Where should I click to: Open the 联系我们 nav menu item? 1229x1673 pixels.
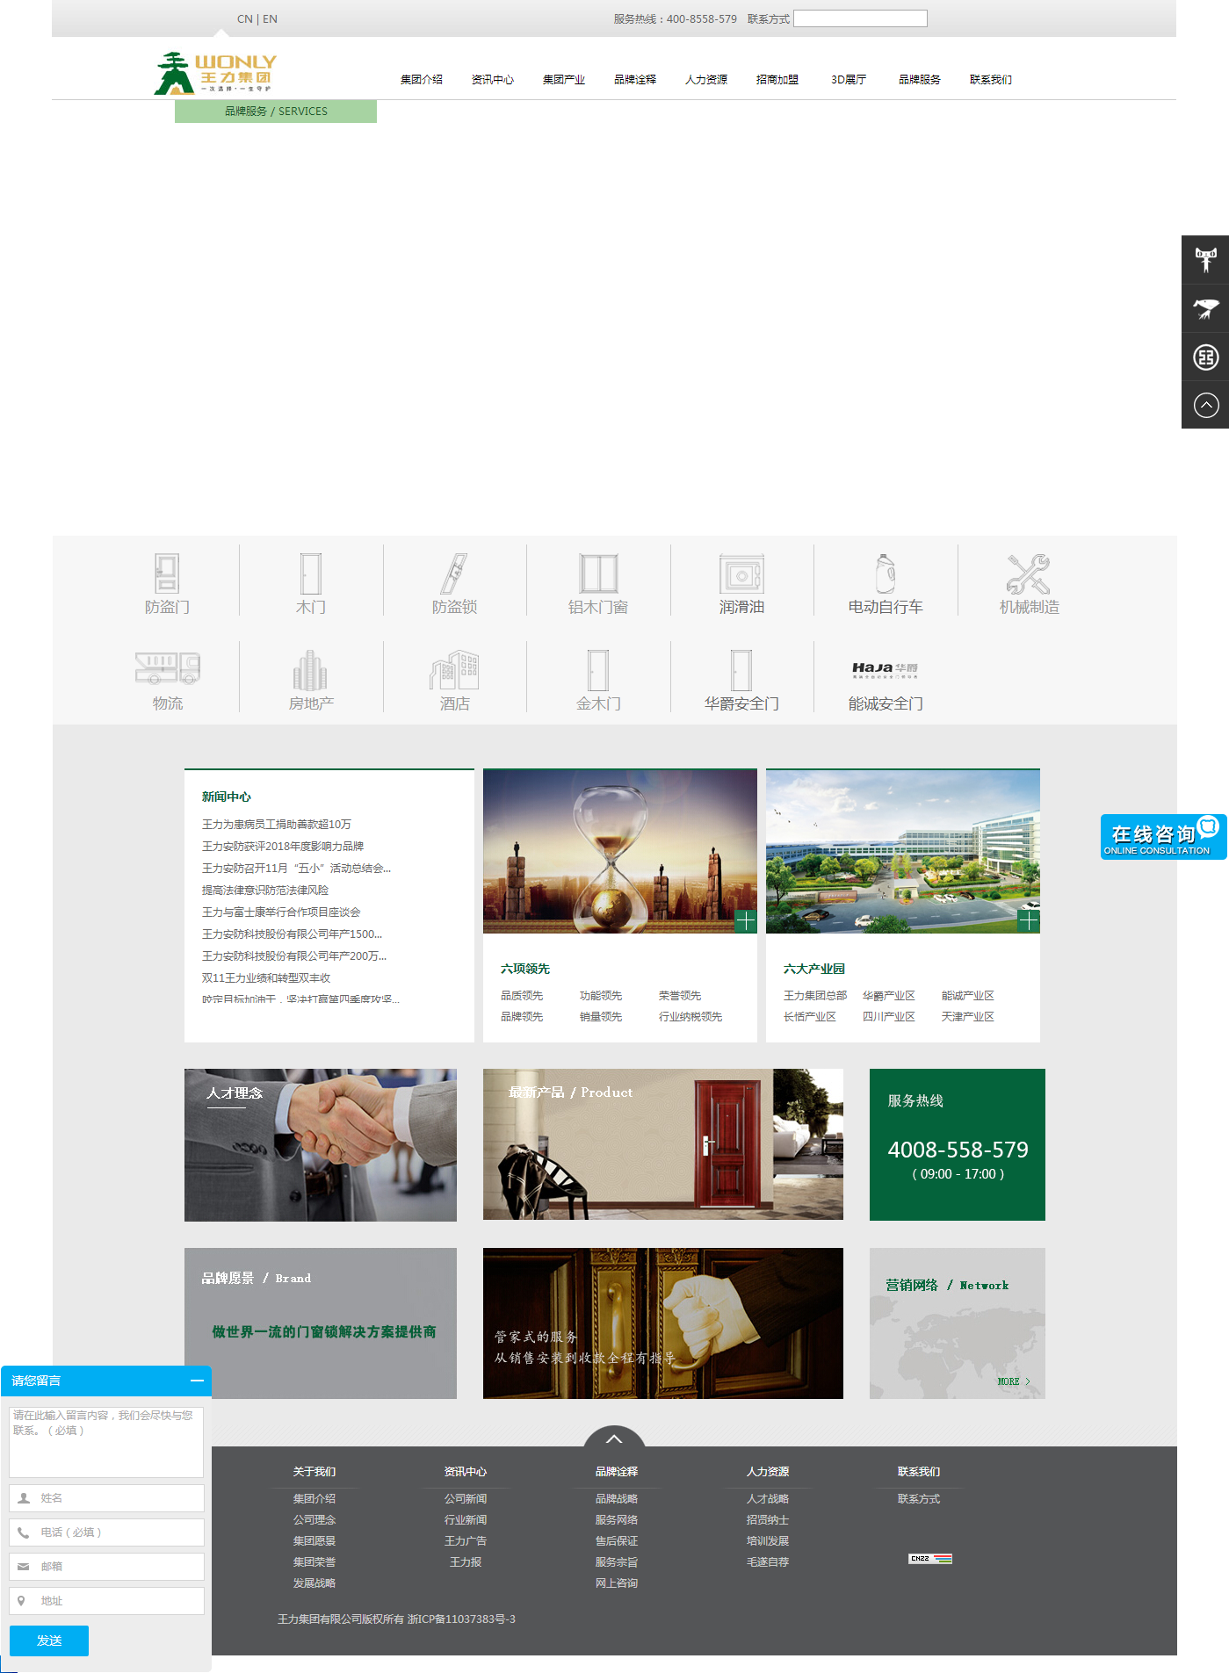pos(991,79)
